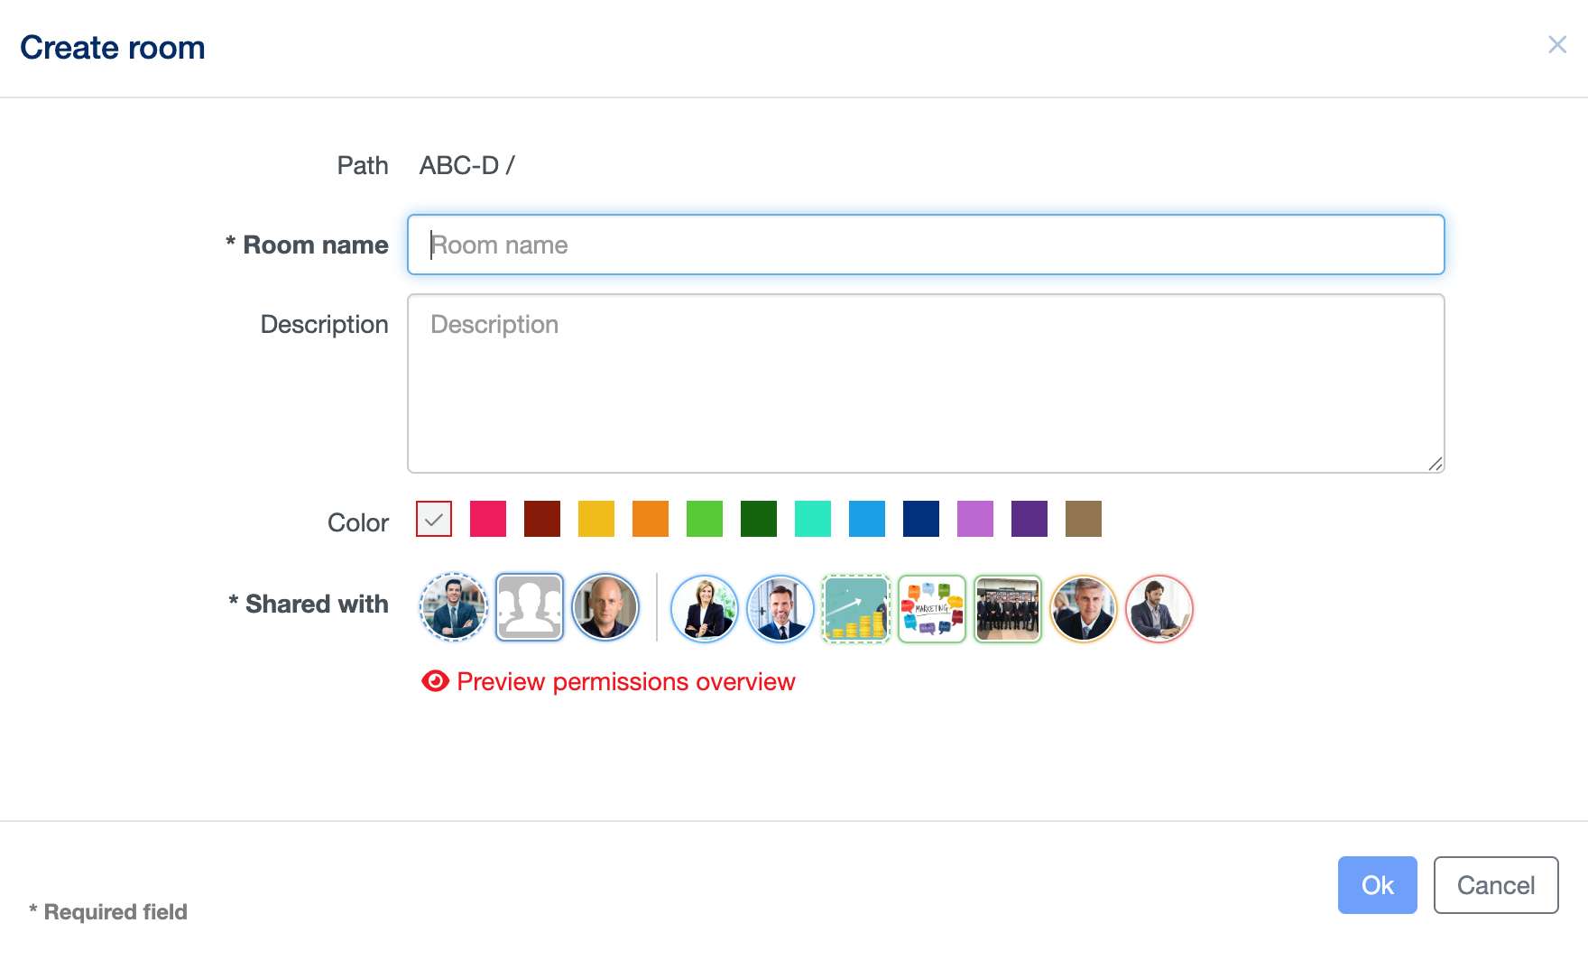The width and height of the screenshot is (1588, 960).
Task: Click the bald man's avatar
Action: [605, 608]
